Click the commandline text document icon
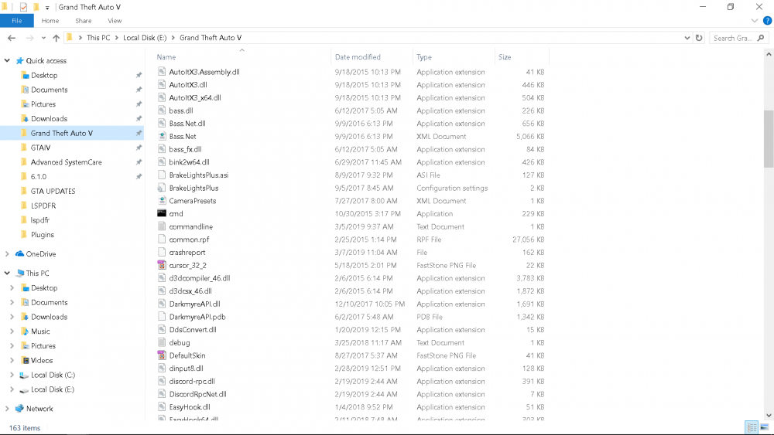This screenshot has width=774, height=435. (x=162, y=226)
